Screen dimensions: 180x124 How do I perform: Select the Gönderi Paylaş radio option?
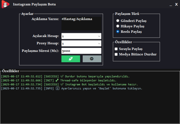point(118,21)
